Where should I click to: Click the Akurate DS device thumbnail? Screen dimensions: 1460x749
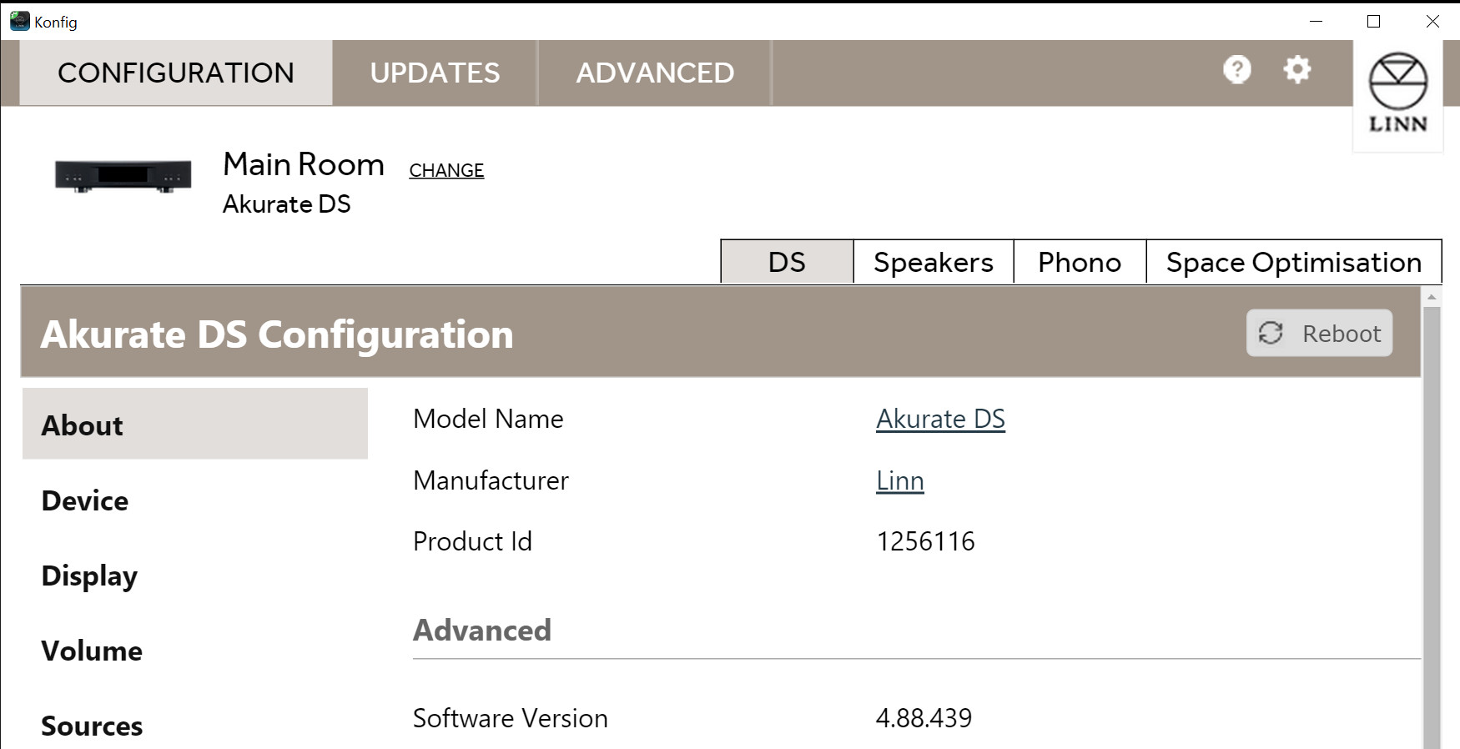(123, 176)
